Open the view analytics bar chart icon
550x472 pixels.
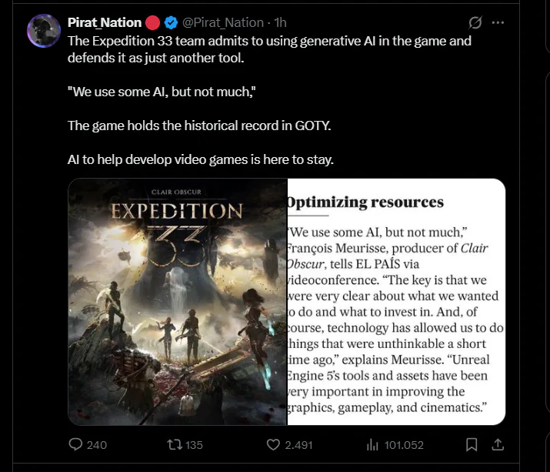point(374,444)
